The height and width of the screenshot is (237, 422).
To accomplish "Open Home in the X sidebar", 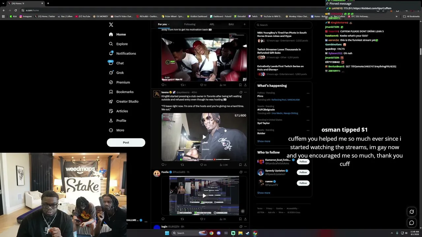I will (117, 34).
